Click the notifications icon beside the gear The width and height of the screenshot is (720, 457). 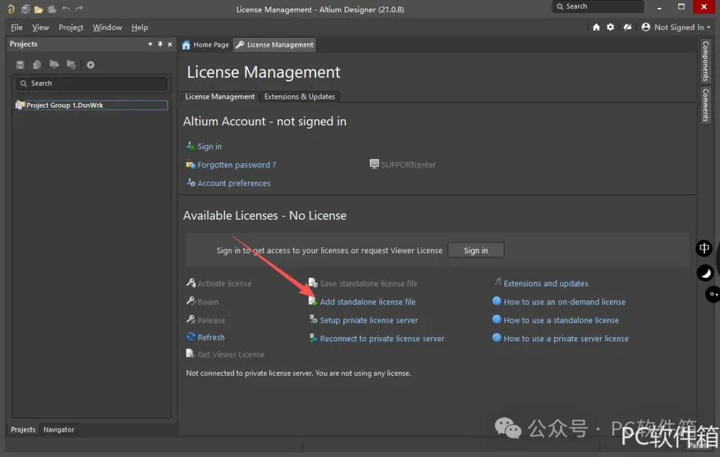(627, 27)
